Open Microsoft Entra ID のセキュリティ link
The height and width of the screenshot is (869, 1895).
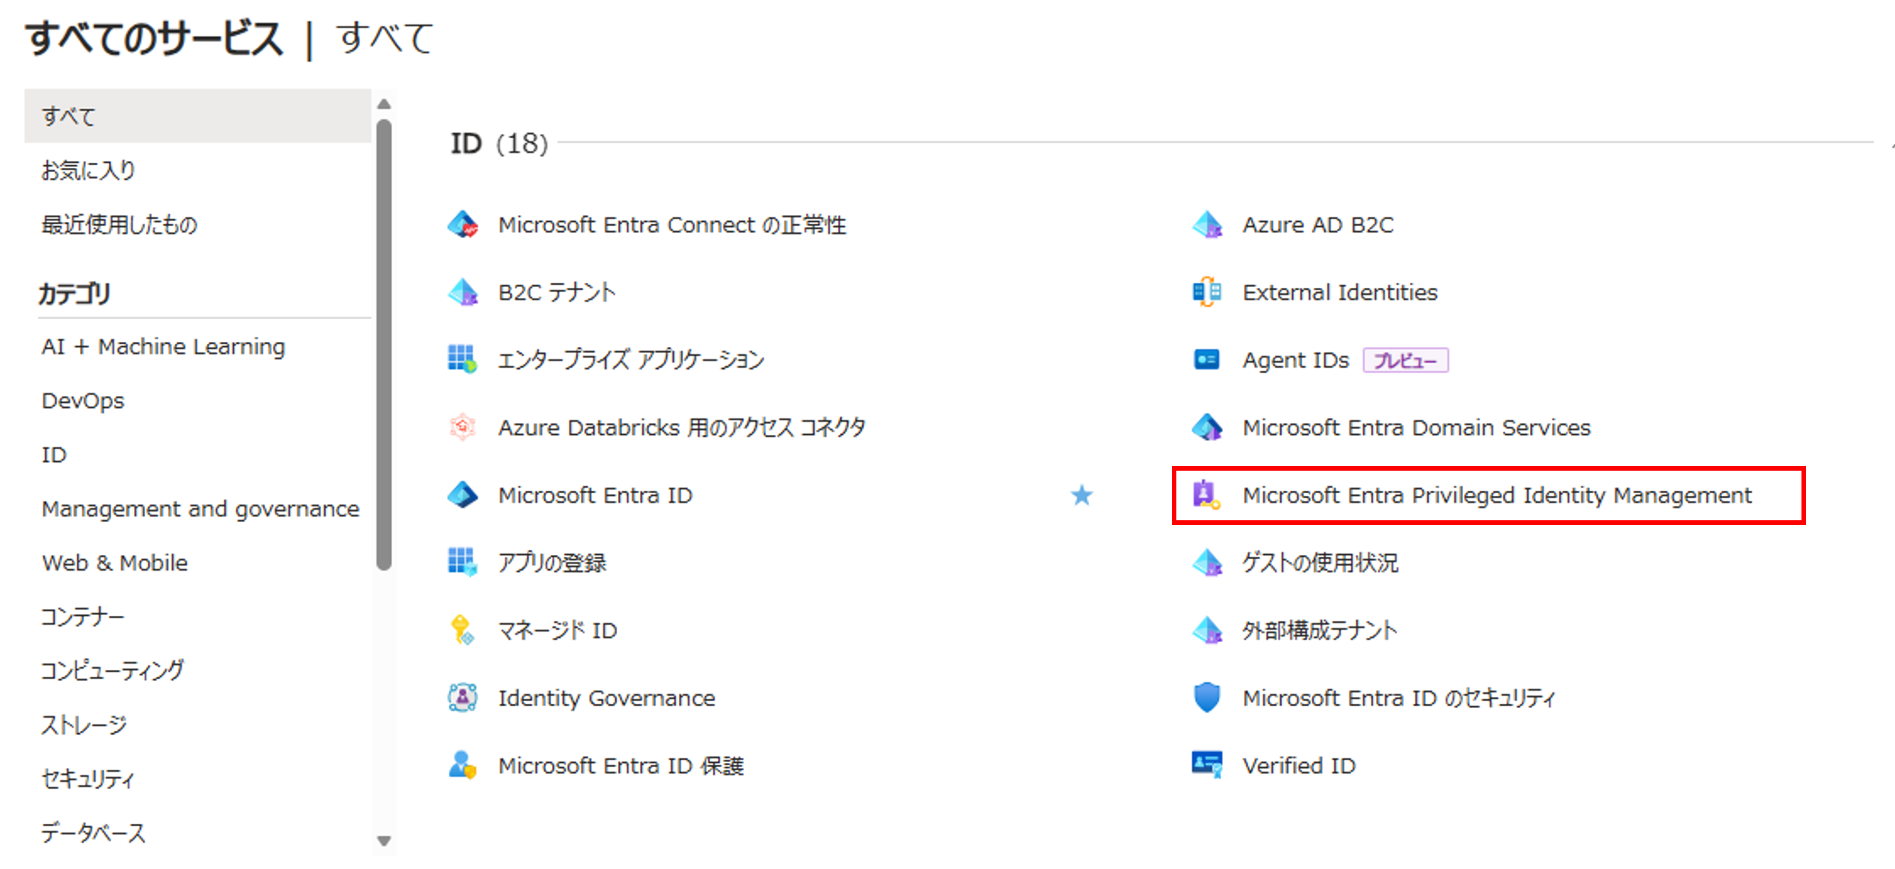pos(1399,698)
